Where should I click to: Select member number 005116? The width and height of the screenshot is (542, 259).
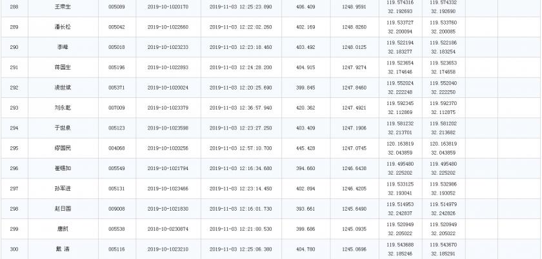[117, 249]
